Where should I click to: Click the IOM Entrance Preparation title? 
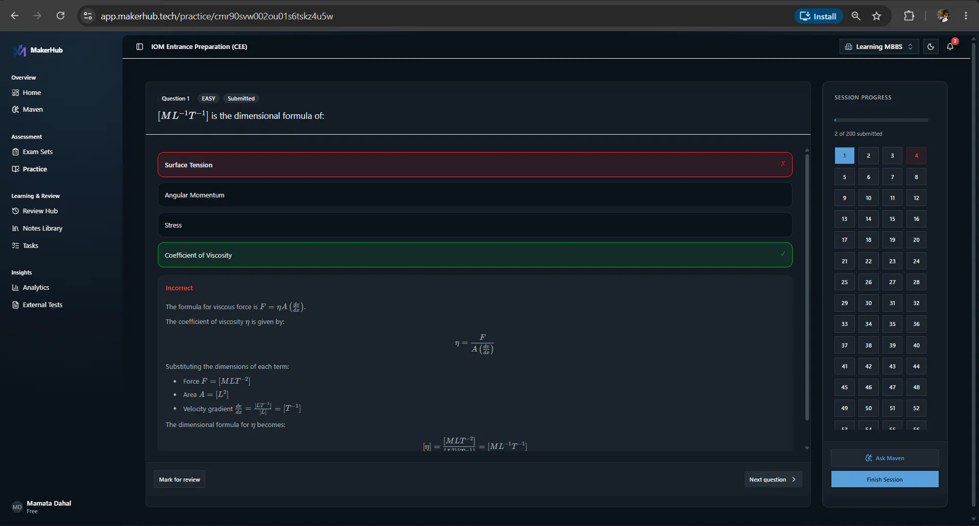tap(199, 46)
